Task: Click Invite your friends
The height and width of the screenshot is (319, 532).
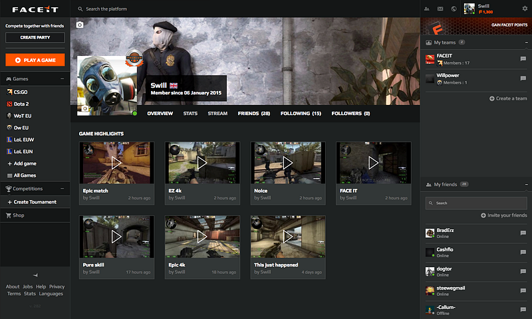Action: tap(504, 215)
